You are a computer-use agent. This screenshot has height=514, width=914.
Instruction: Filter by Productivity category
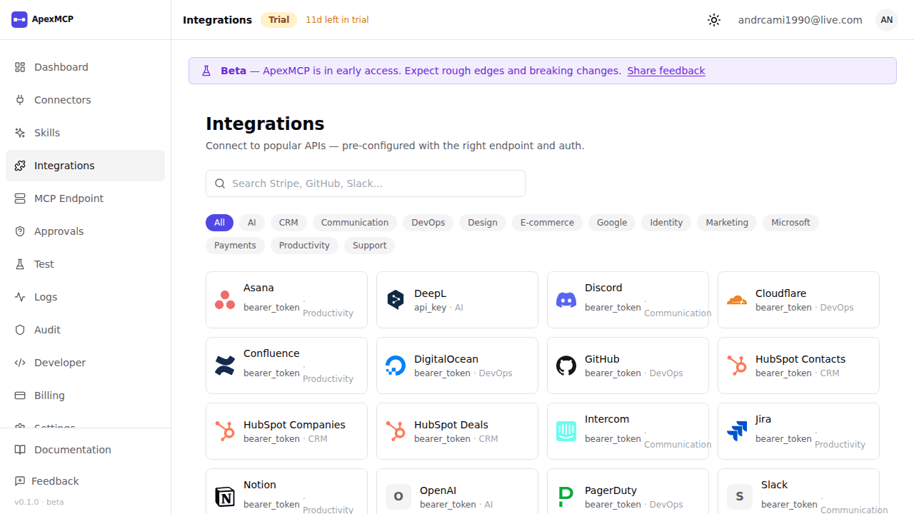click(304, 246)
